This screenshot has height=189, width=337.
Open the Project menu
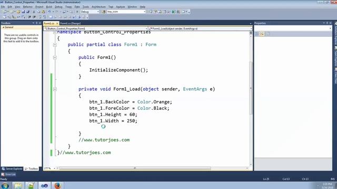pyautogui.click(x=39, y=7)
